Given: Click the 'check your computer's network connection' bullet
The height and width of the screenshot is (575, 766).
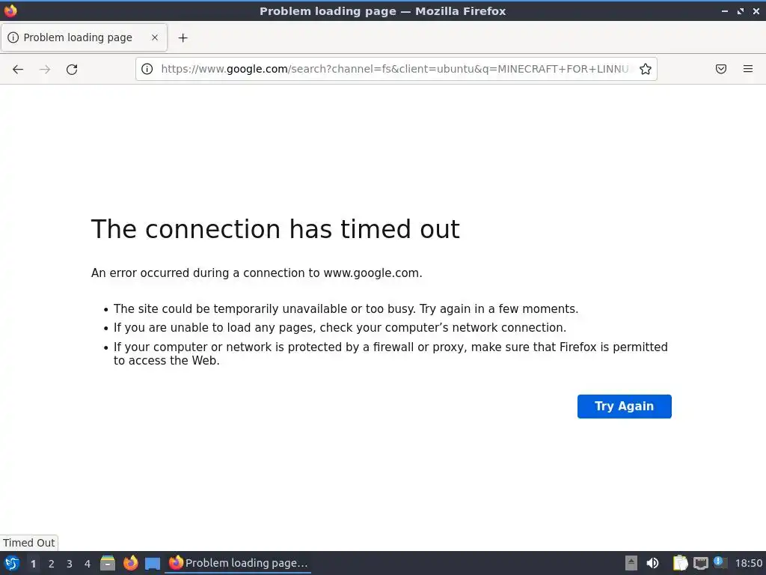Looking at the screenshot, I should [x=340, y=328].
